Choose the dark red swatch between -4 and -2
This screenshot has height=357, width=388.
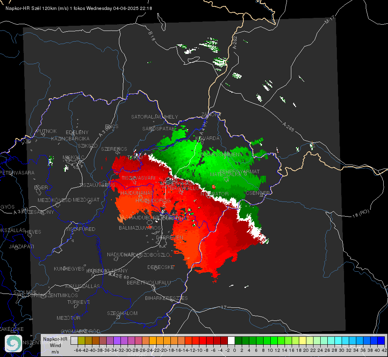[224, 340]
